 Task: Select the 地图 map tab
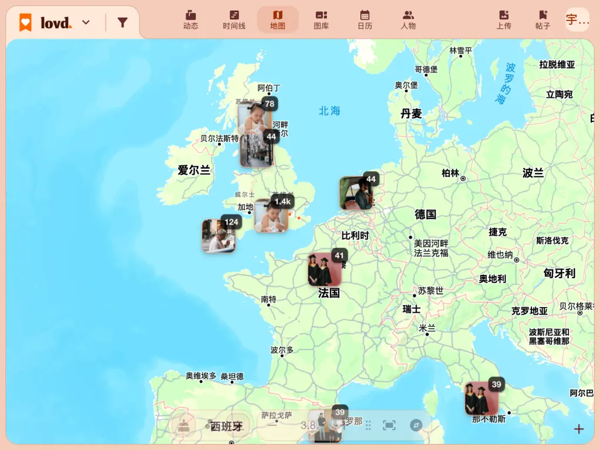[277, 20]
